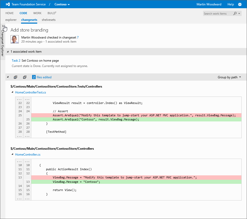247x219 pixels.
Task: Click the second collapse-all files icon
Action: tap(25, 77)
